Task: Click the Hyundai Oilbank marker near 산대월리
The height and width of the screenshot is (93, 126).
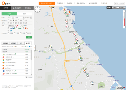Action: (87, 75)
